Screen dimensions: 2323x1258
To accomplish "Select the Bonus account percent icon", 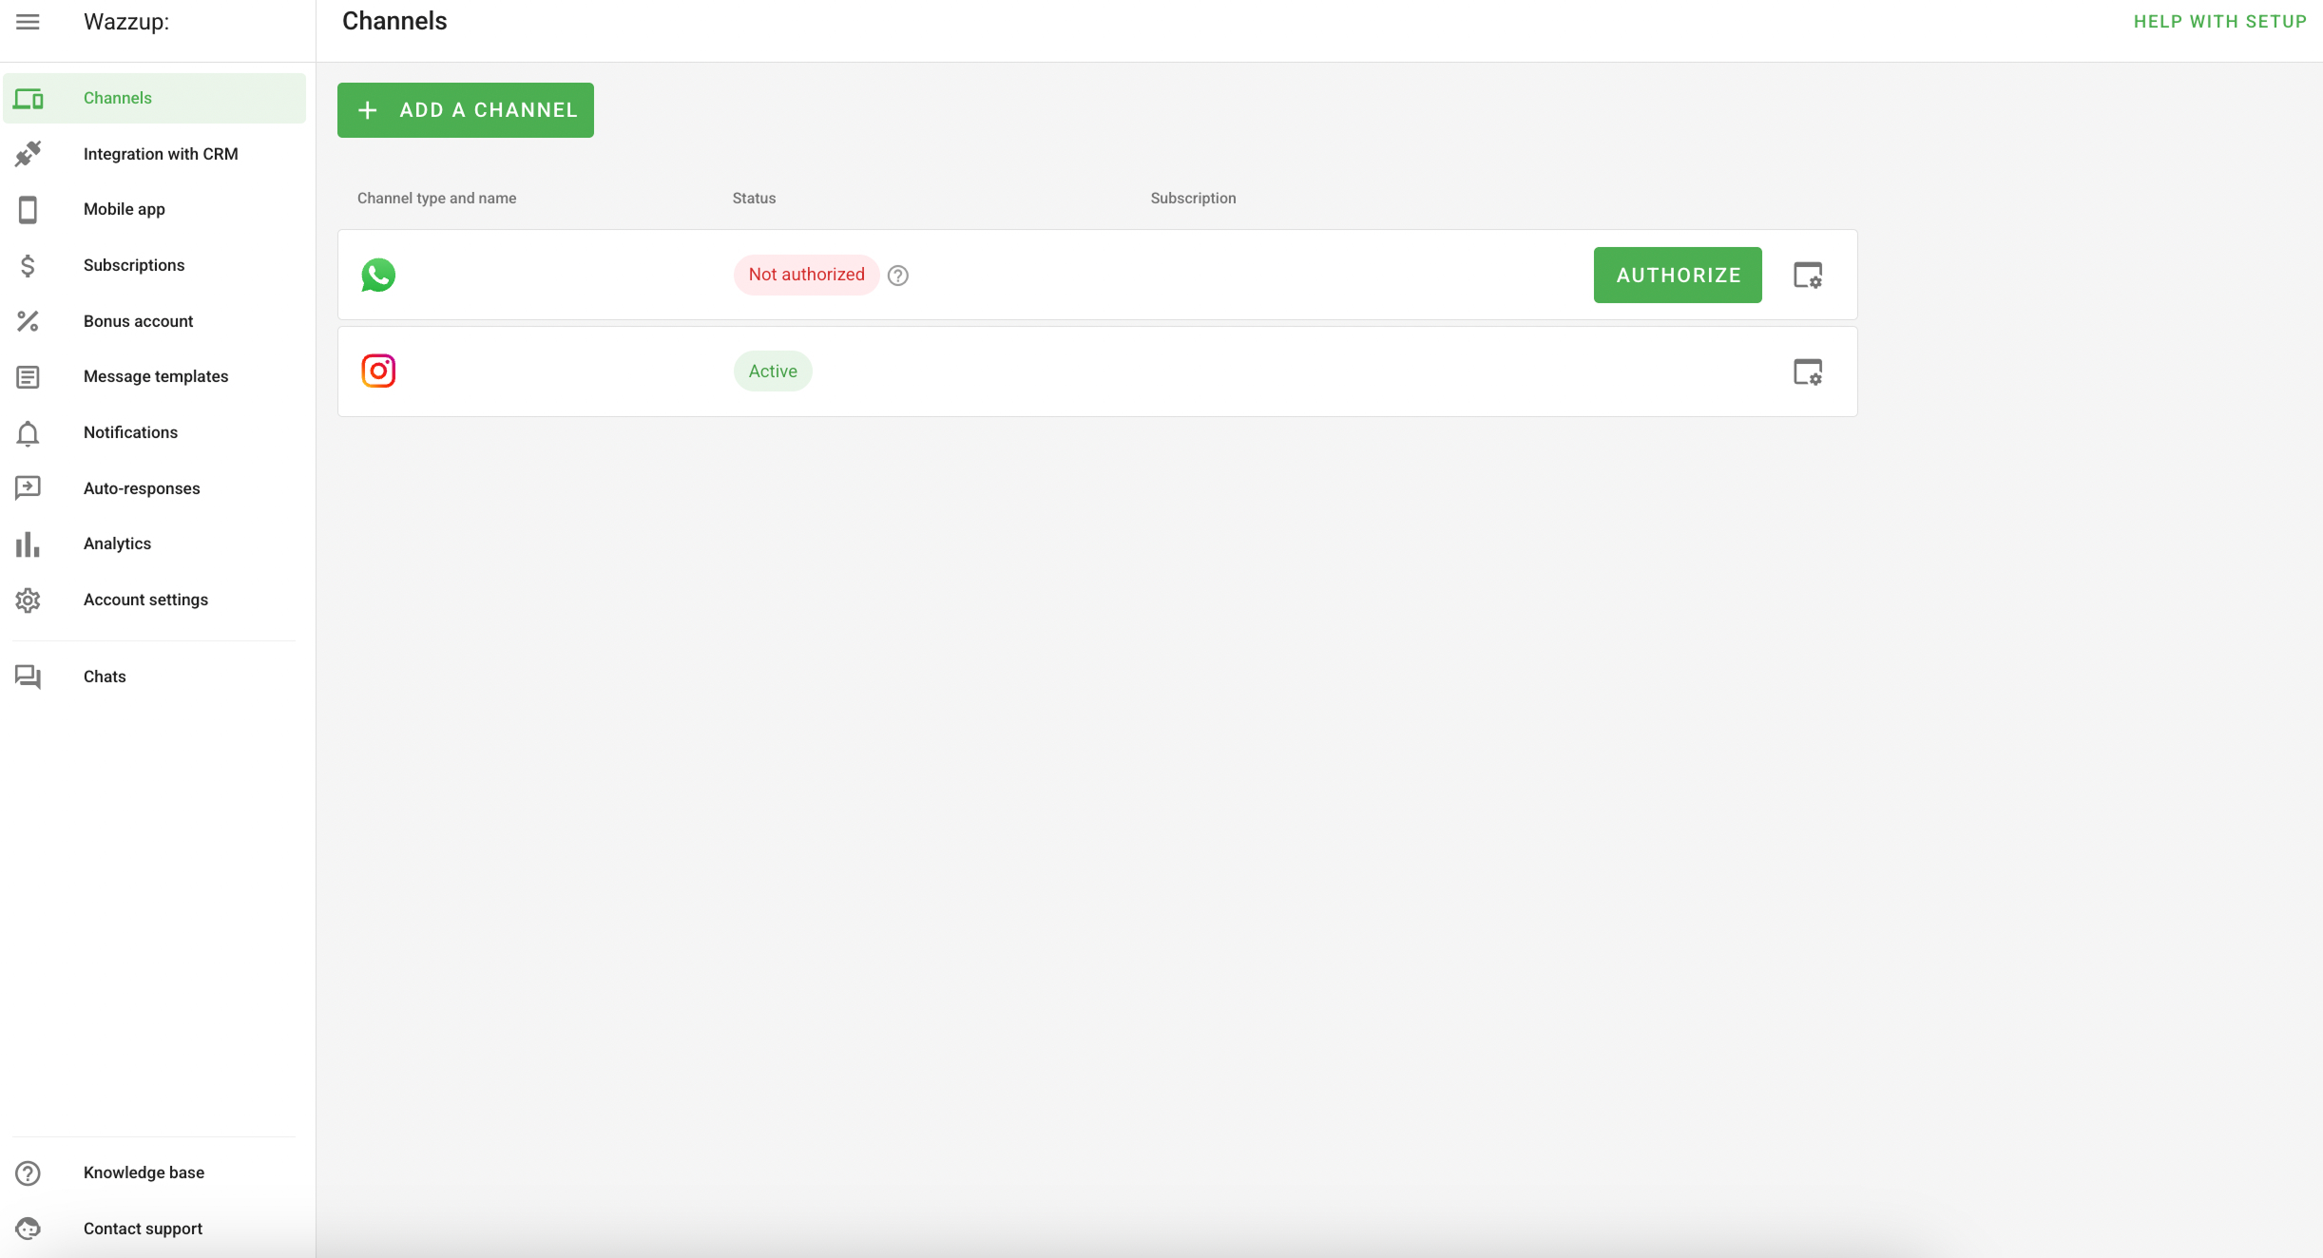I will click(x=29, y=321).
